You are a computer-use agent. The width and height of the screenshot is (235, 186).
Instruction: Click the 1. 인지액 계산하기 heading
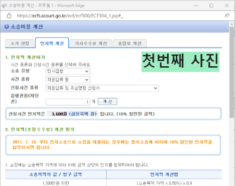pos(25,57)
